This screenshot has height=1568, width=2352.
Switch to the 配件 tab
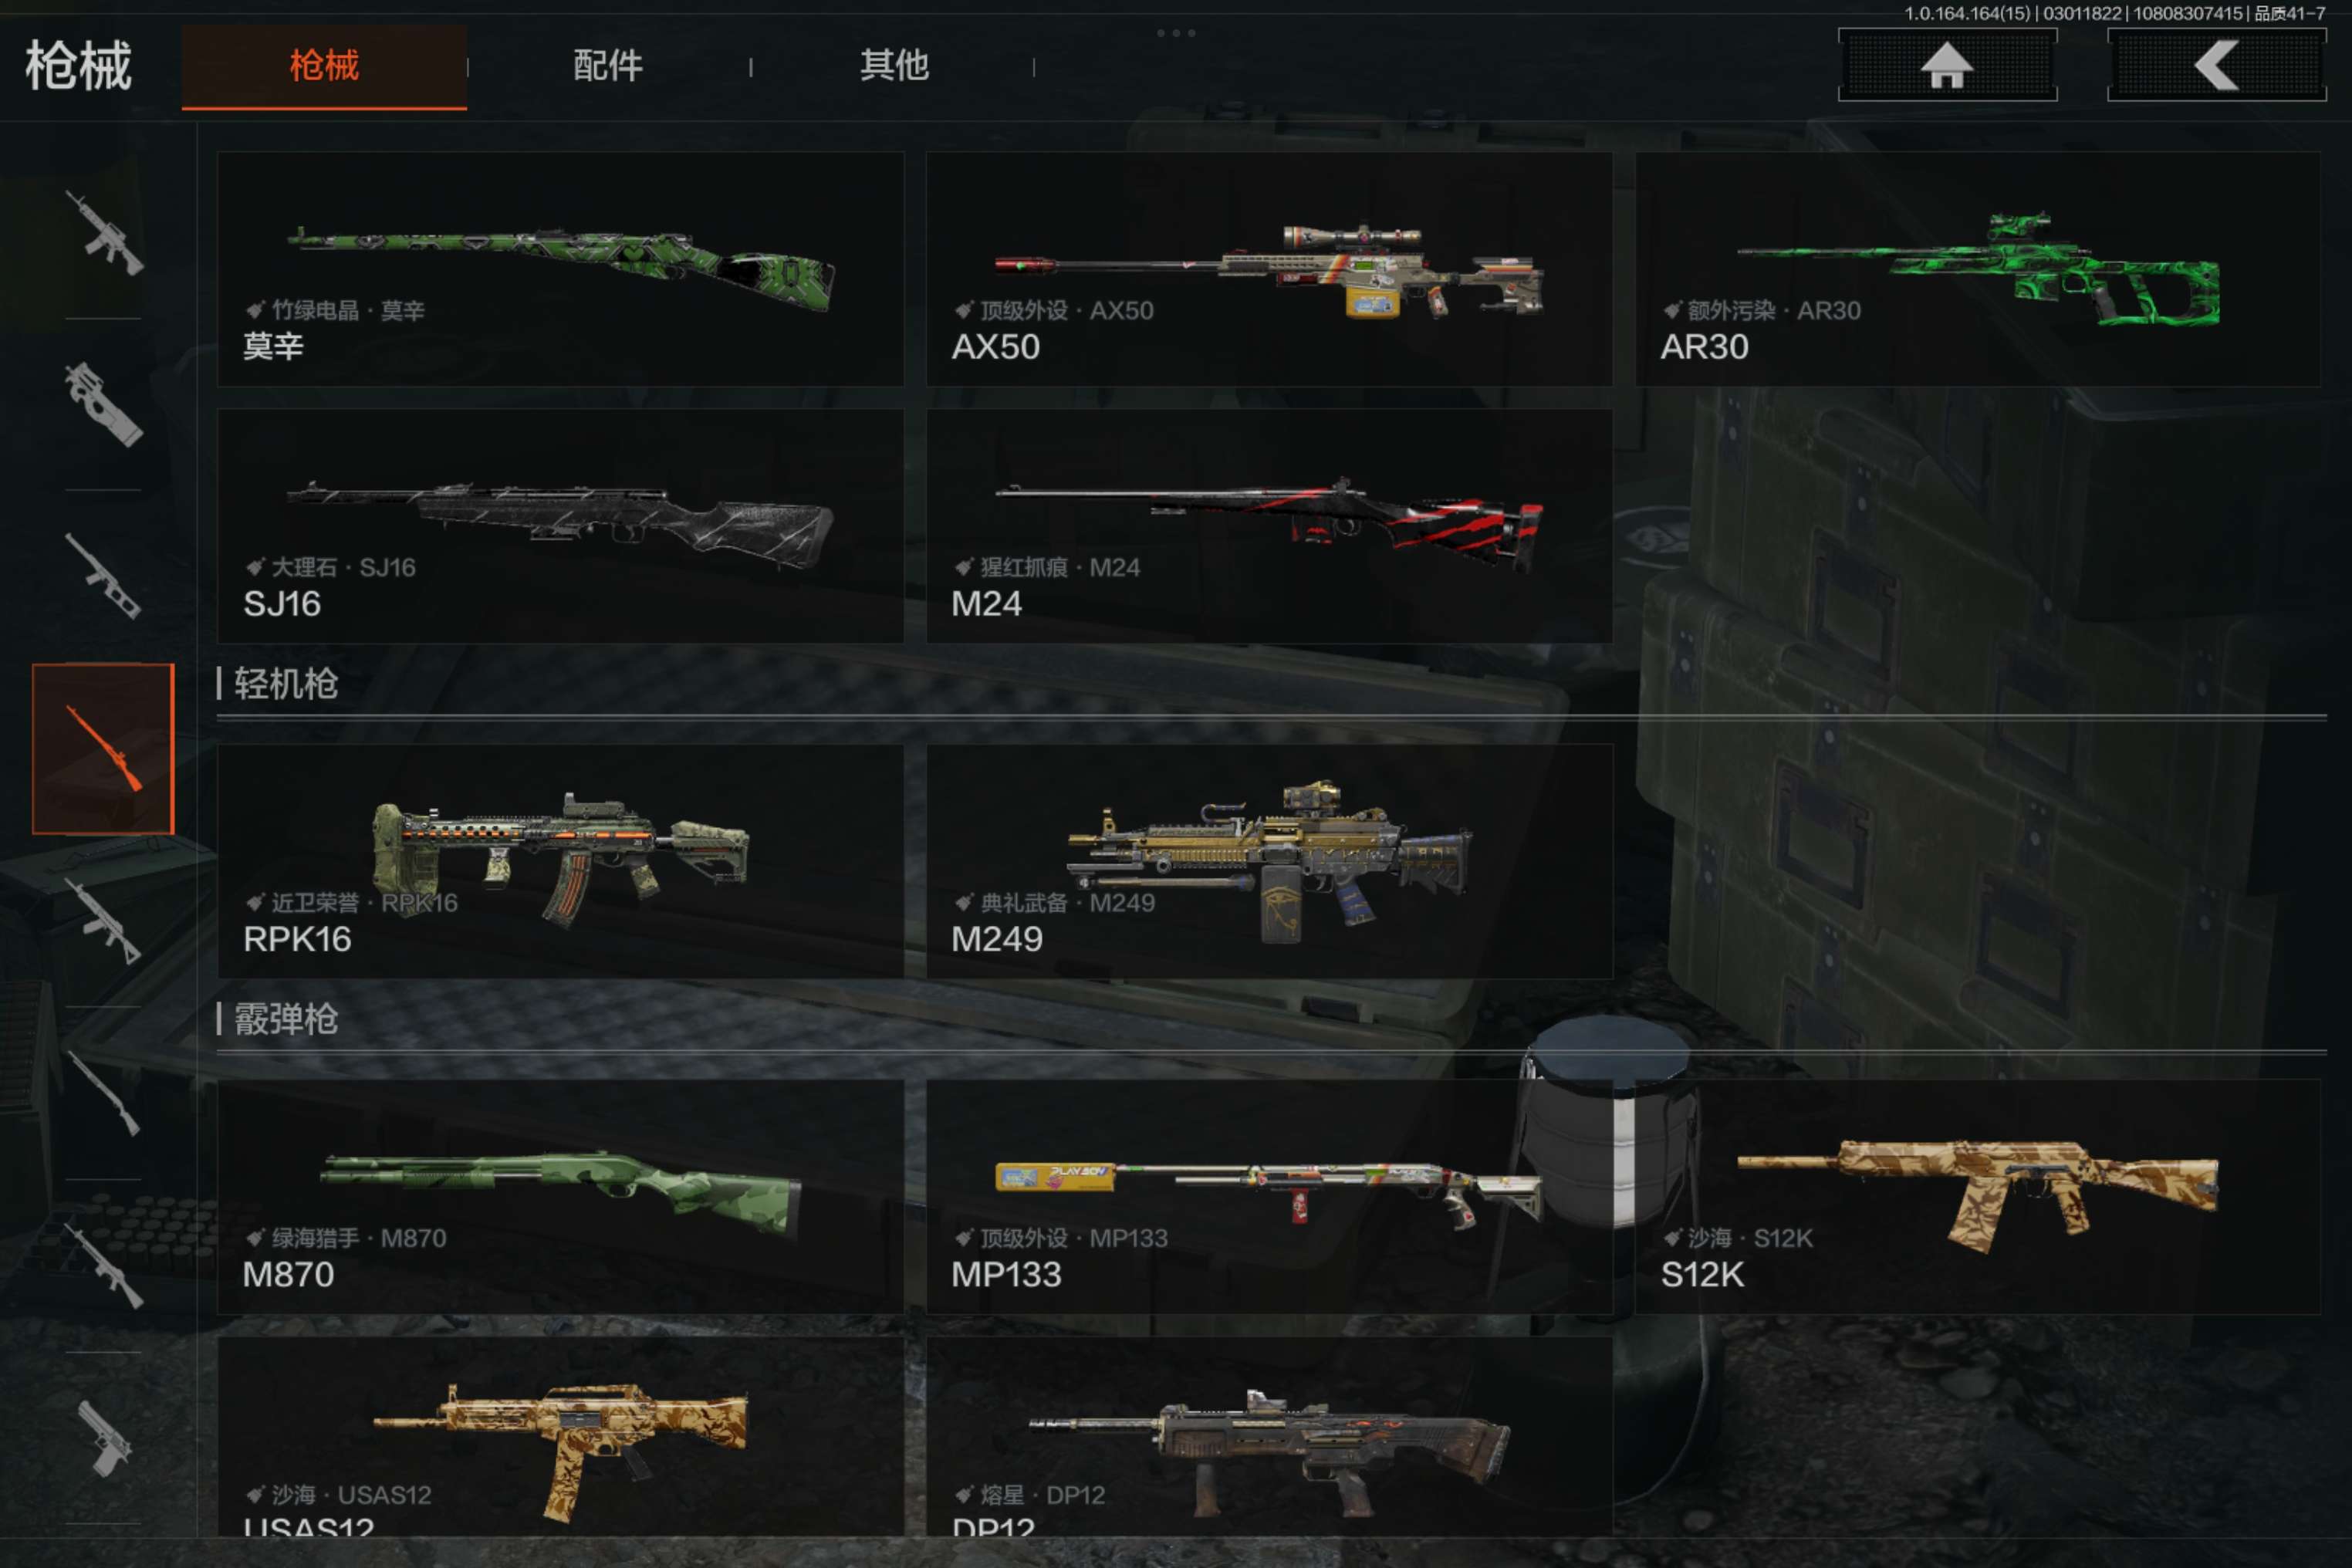(x=608, y=66)
